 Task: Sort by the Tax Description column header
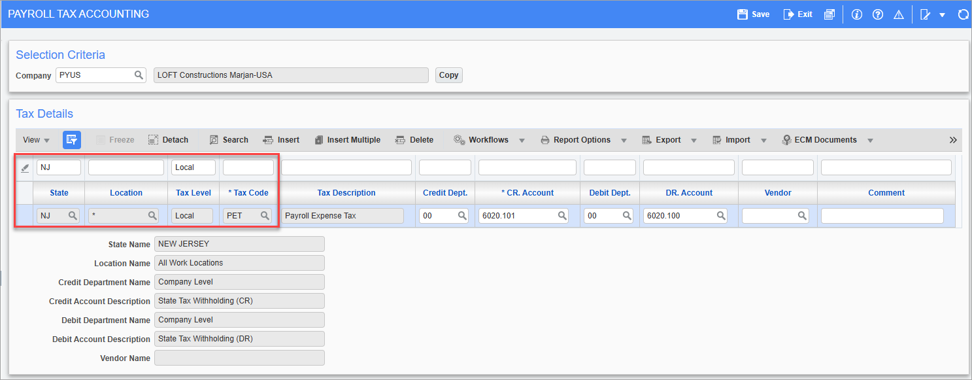click(346, 193)
